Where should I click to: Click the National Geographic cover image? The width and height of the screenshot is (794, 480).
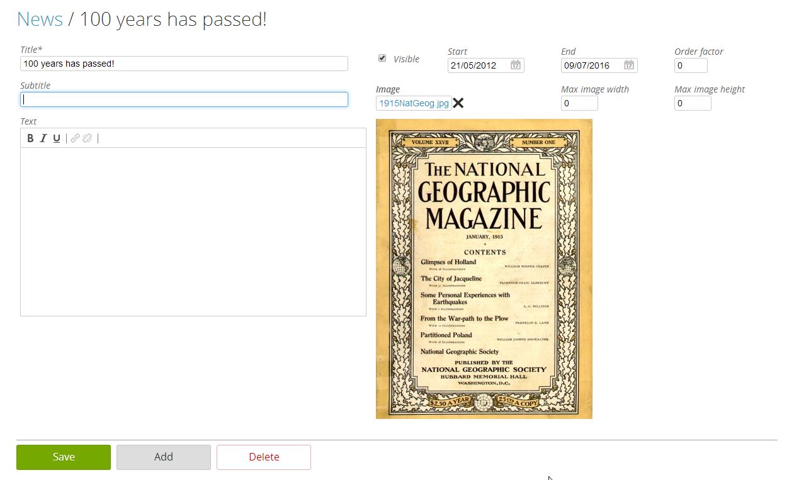click(x=484, y=269)
